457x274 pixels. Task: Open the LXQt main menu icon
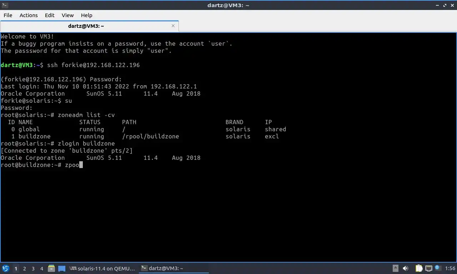5,268
